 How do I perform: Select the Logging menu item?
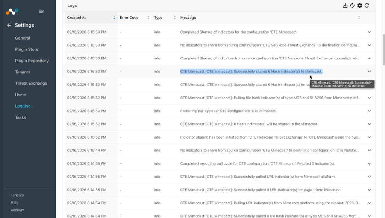[x=23, y=106]
